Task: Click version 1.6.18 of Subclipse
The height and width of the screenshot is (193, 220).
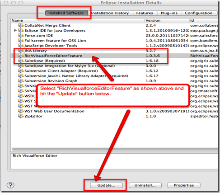Action: click(152, 61)
